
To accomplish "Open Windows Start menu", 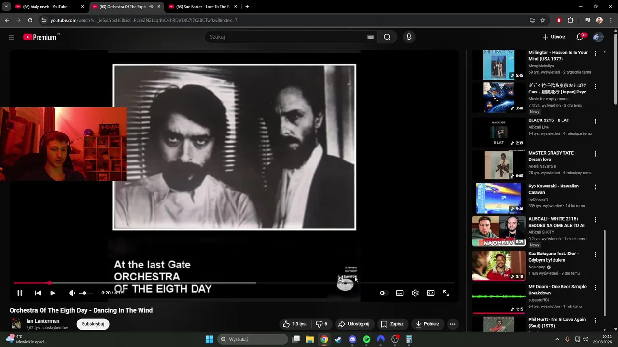I will [209, 339].
